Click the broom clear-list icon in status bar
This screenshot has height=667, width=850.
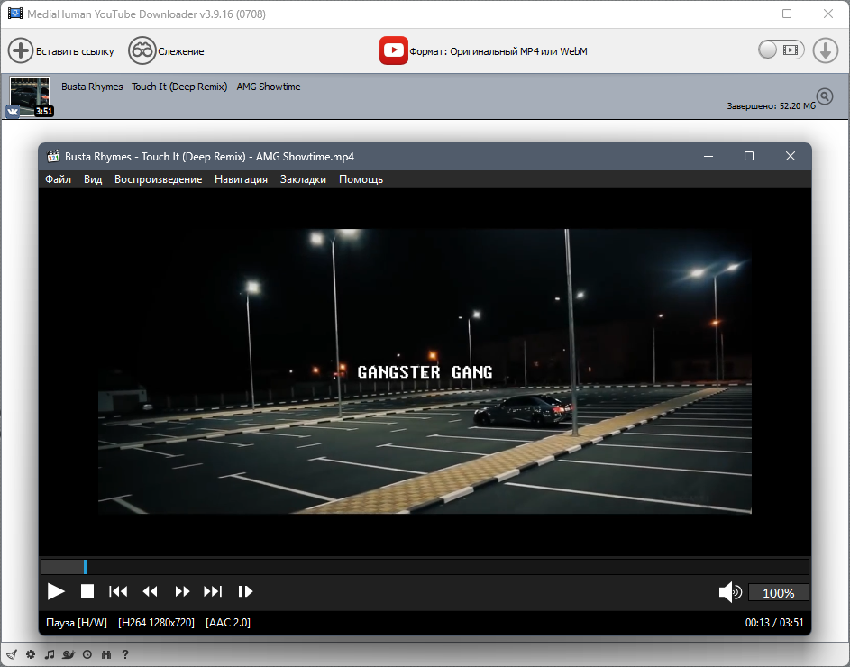coord(12,654)
